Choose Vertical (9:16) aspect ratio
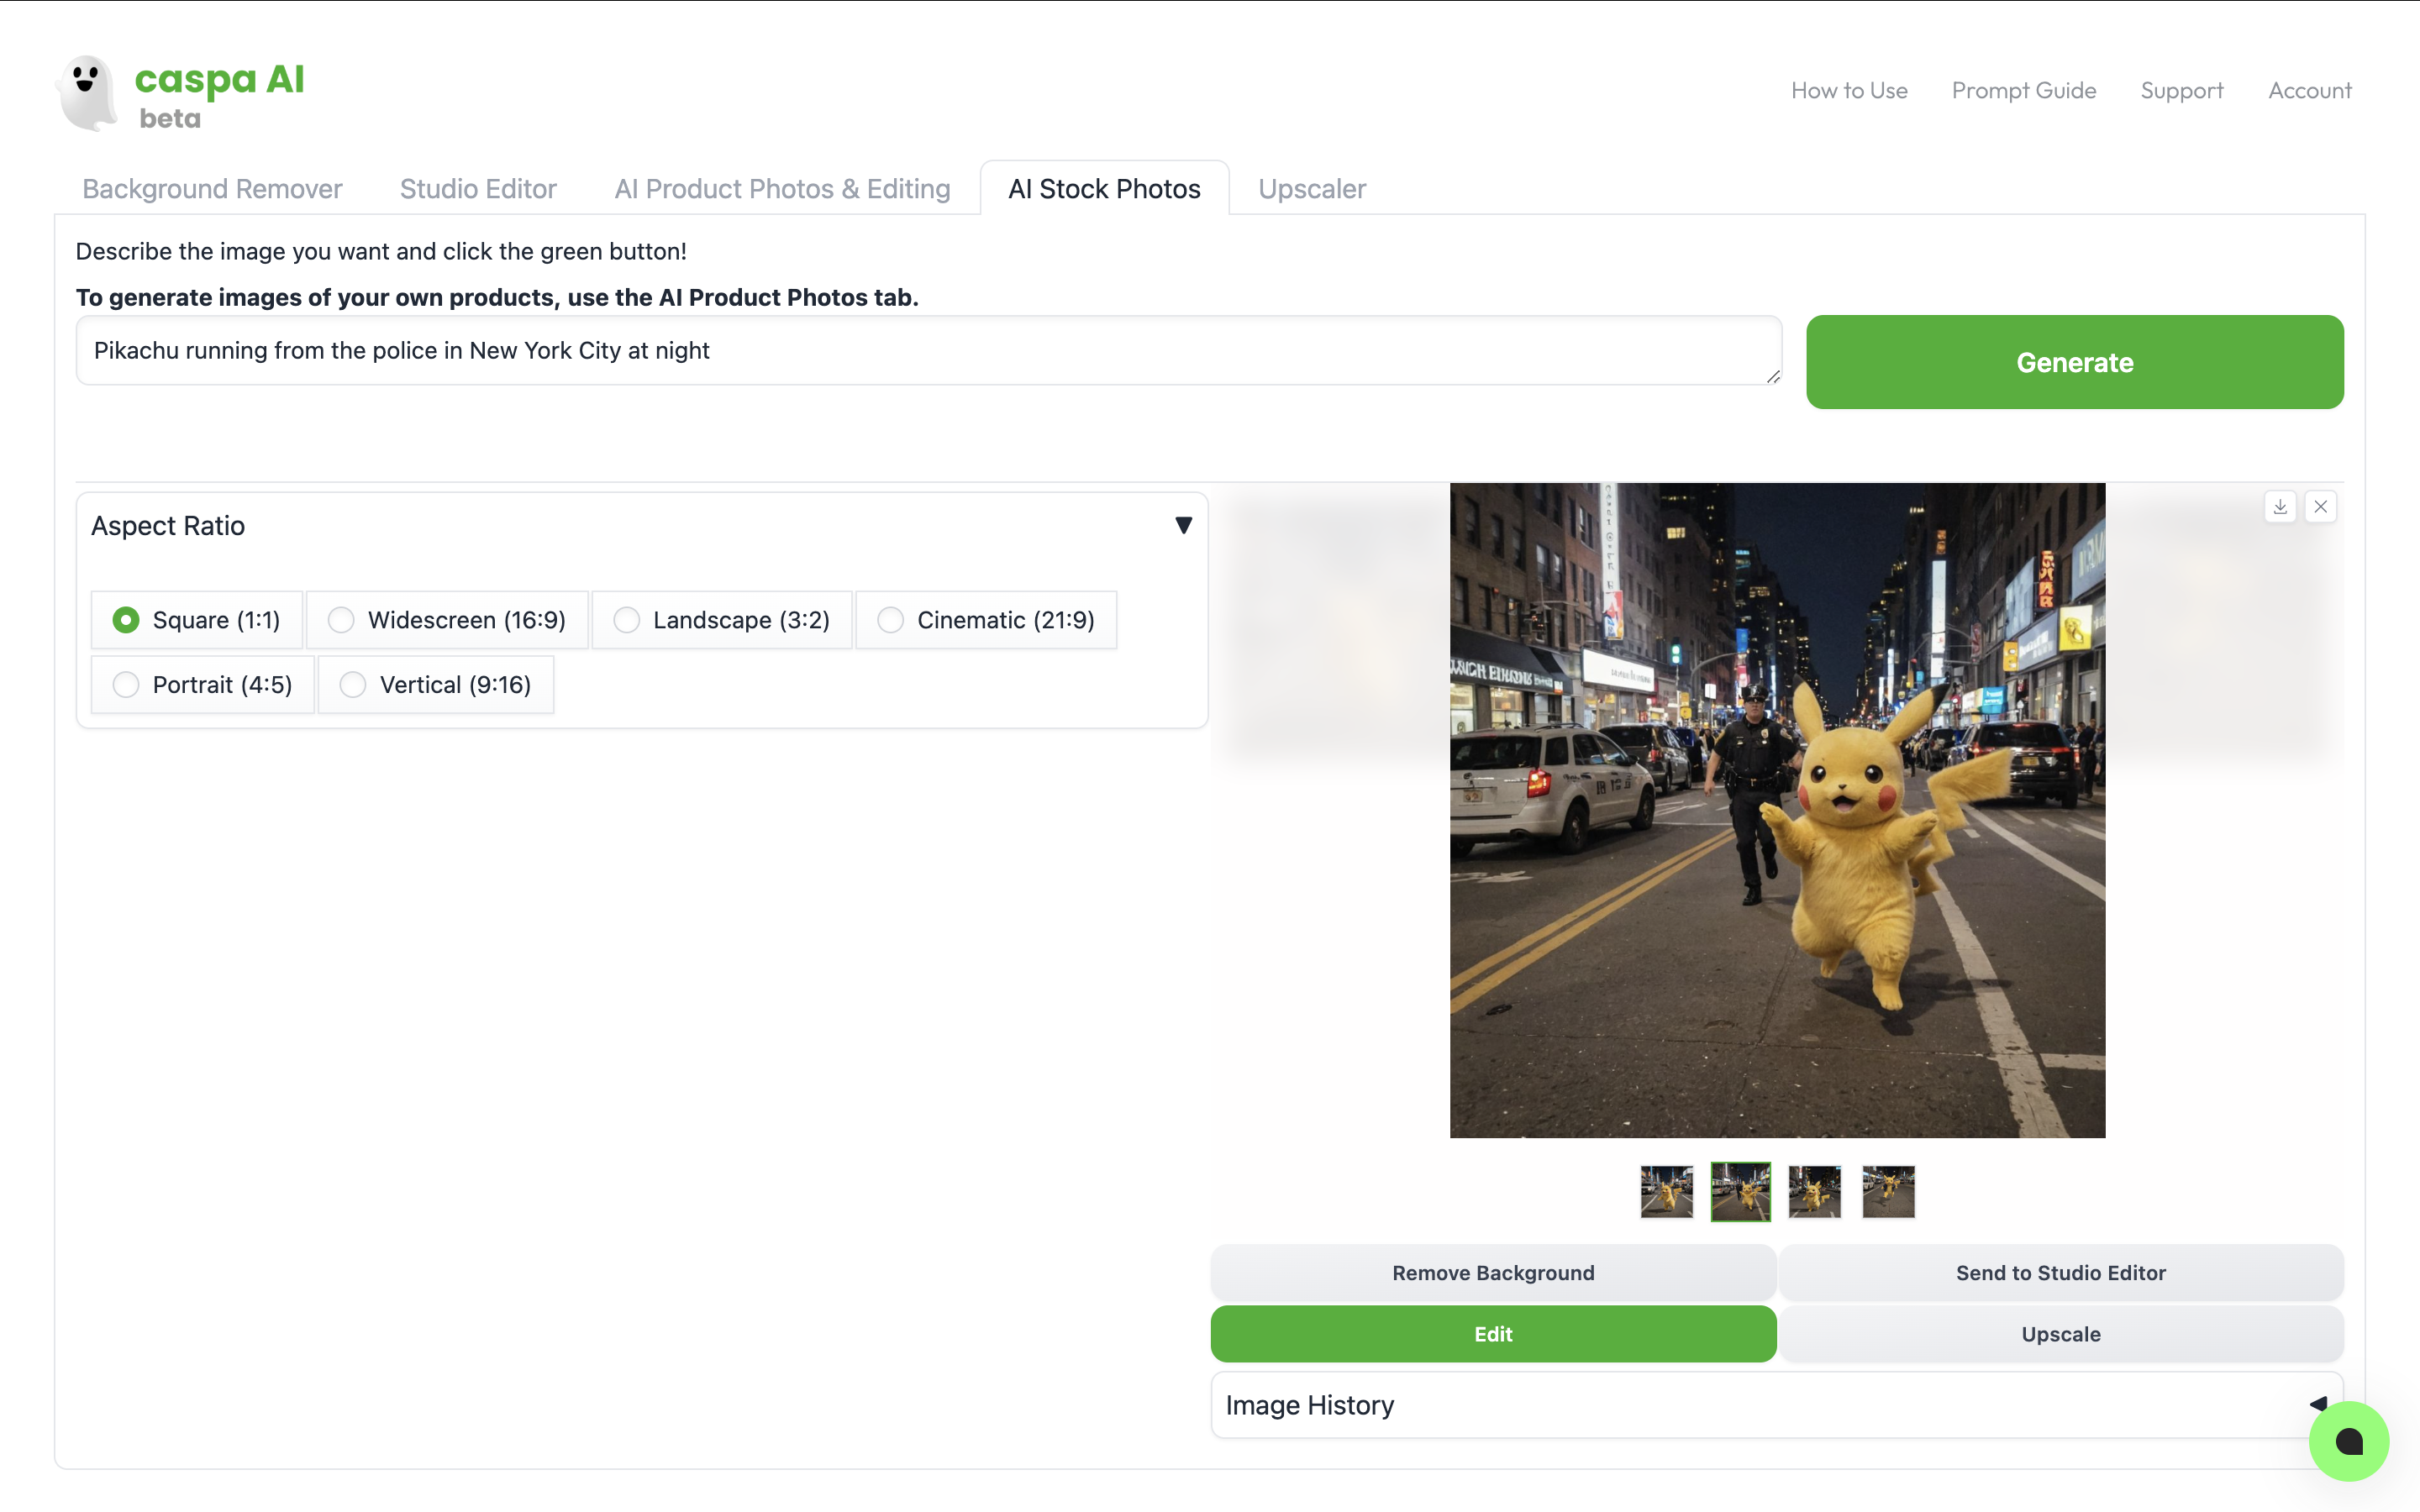This screenshot has height=1512, width=2420. click(x=353, y=685)
